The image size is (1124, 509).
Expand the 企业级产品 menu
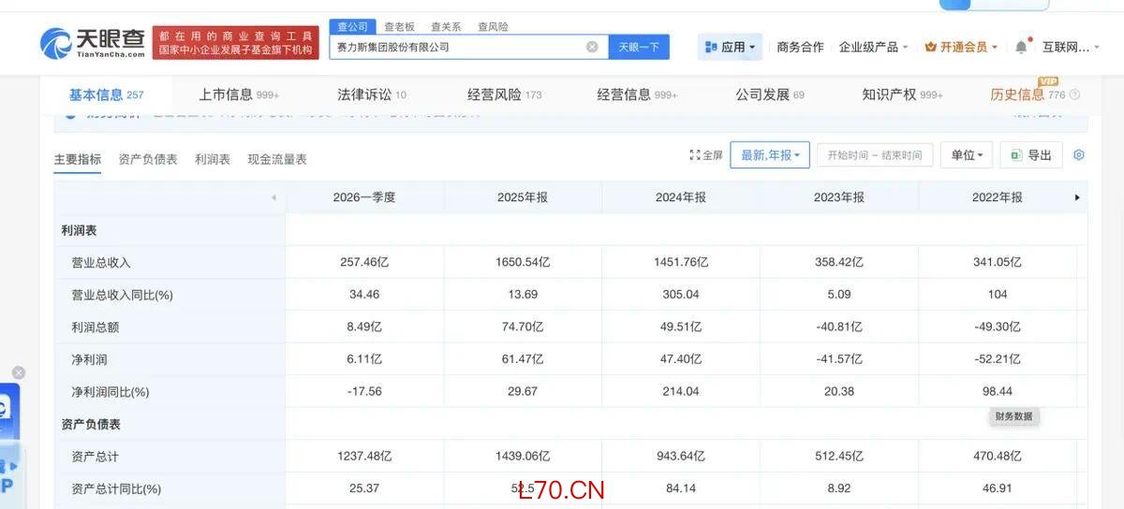click(x=874, y=47)
